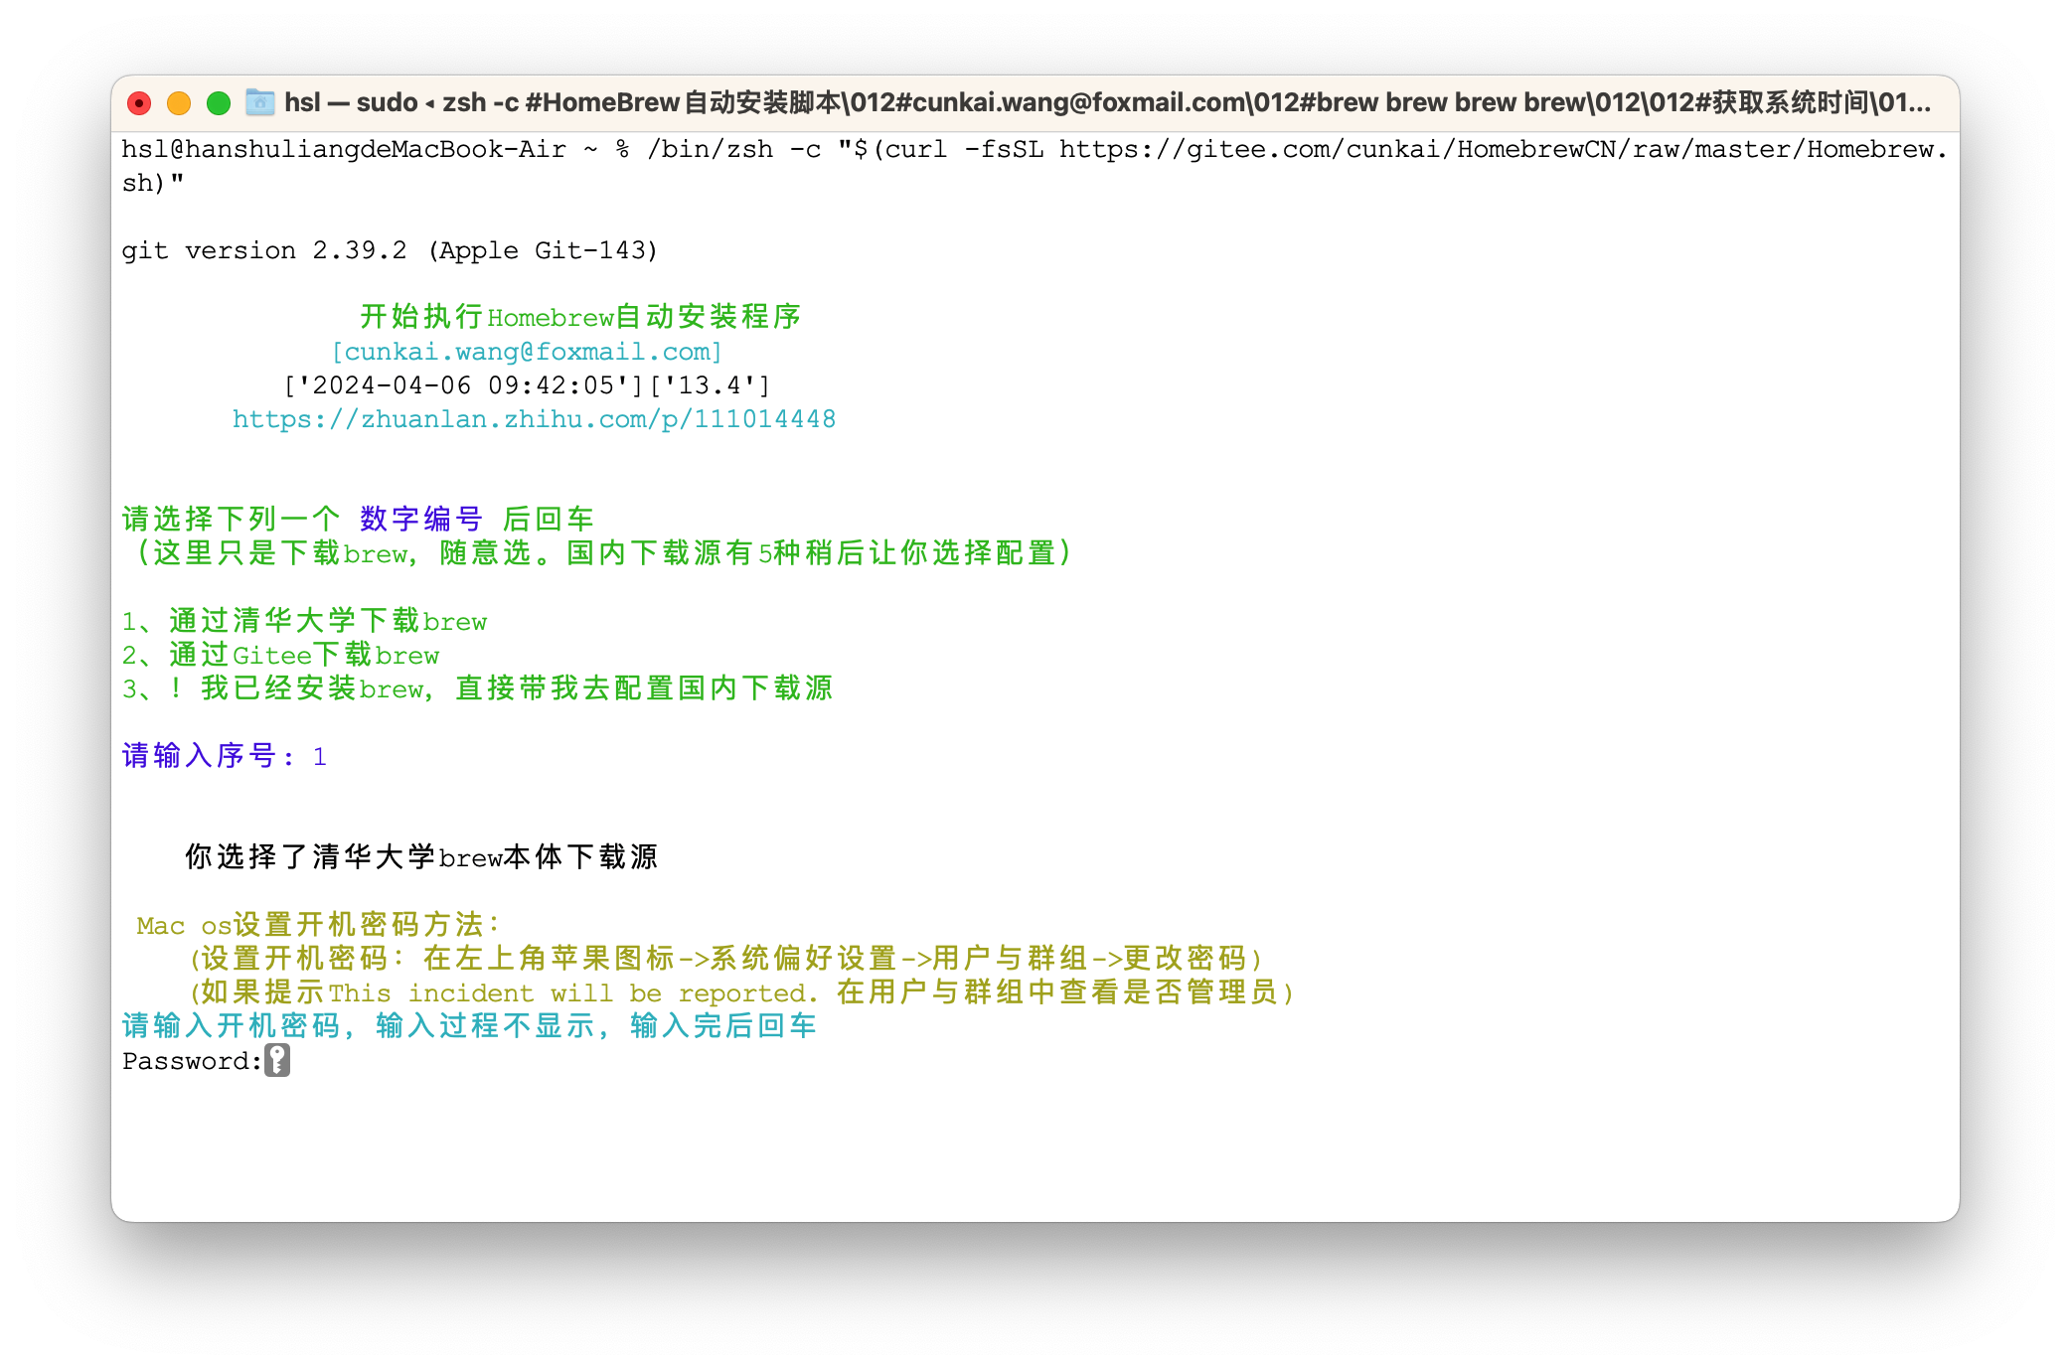
Task: Open the zhuanlan.zhihu.com link
Action: click(x=534, y=419)
